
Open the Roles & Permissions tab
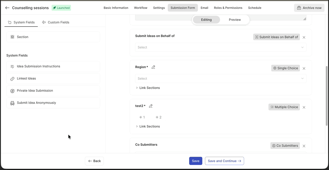pos(228,8)
